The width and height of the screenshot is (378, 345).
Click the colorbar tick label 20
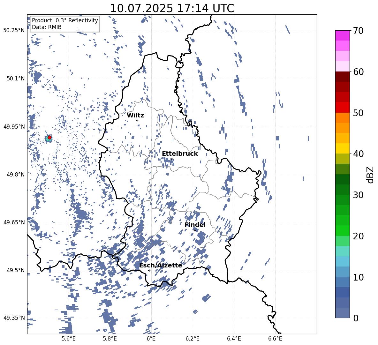coord(358,236)
